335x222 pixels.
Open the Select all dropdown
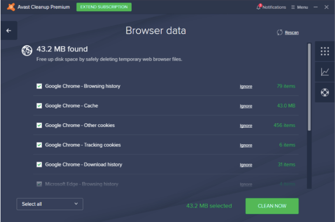click(50, 204)
